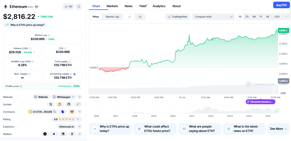The image size is (291, 141).
Task: Switch to line chart view icon
Action: [x=130, y=17]
